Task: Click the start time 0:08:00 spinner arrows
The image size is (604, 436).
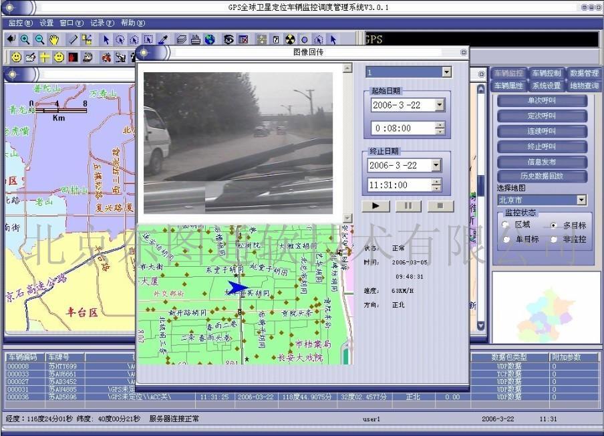Action: (x=440, y=128)
